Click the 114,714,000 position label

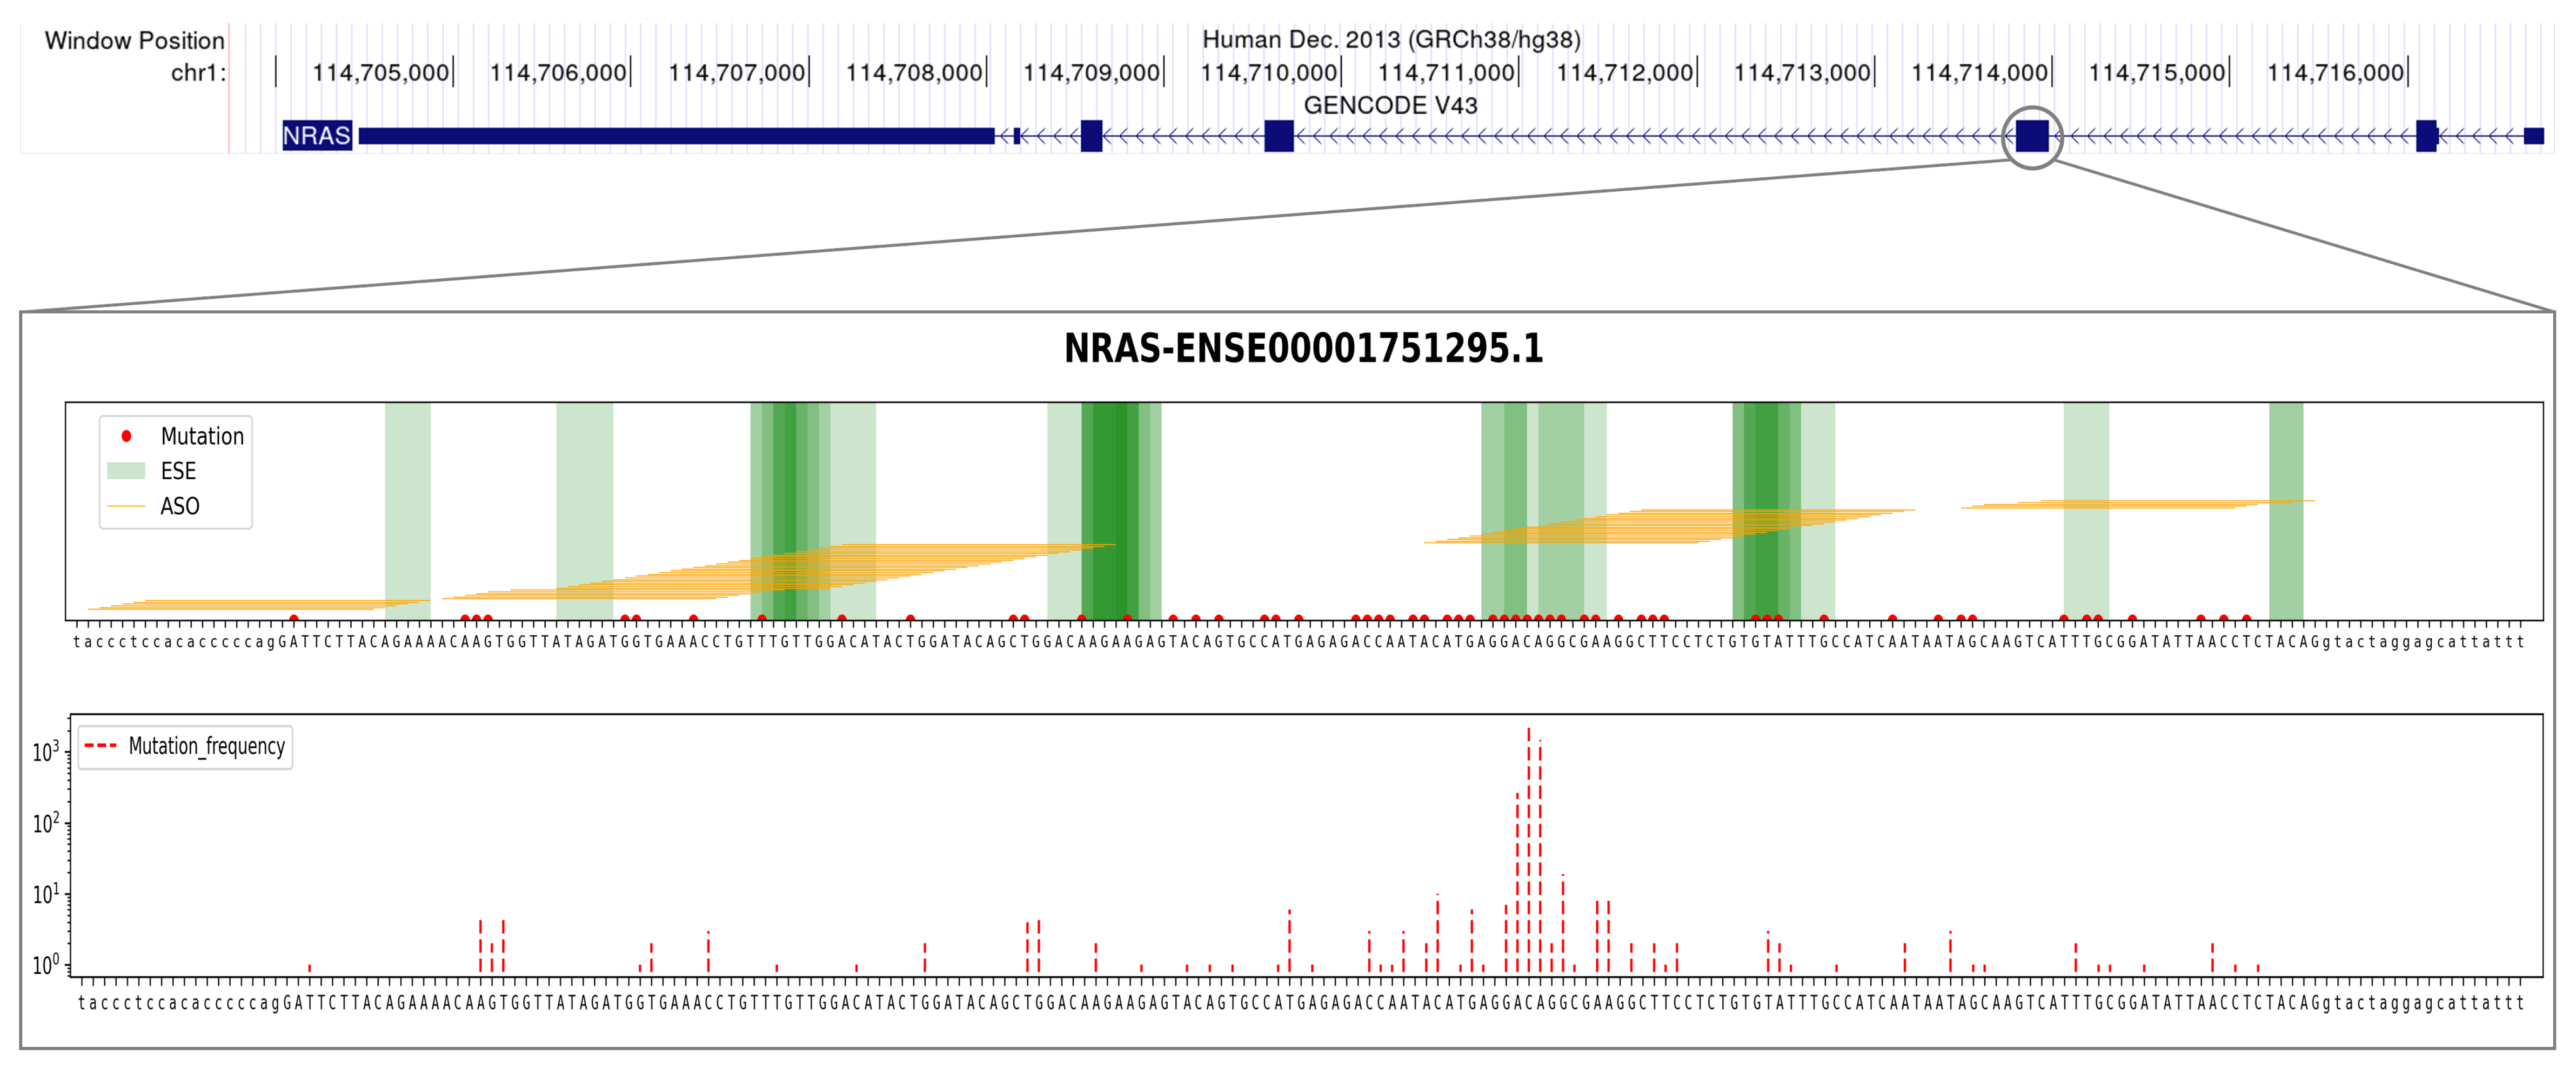pyautogui.click(x=1979, y=73)
